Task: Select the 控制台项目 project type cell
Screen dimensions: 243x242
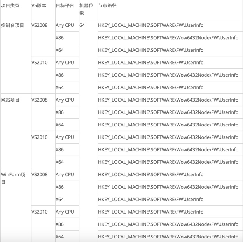Action: pyautogui.click(x=16, y=56)
